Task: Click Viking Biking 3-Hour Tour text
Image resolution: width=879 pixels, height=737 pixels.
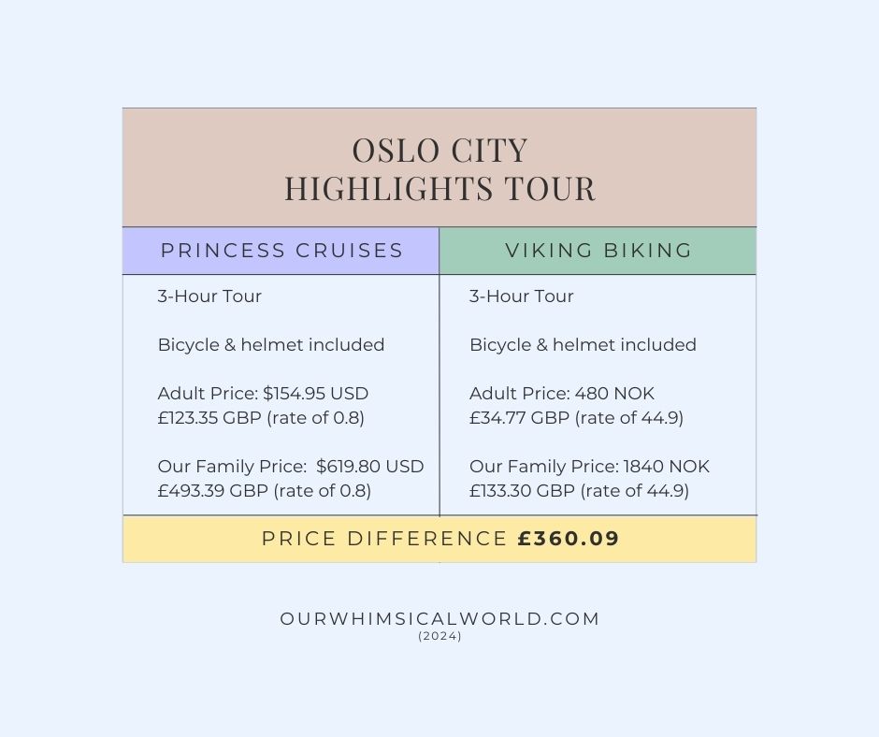Action: (x=522, y=296)
